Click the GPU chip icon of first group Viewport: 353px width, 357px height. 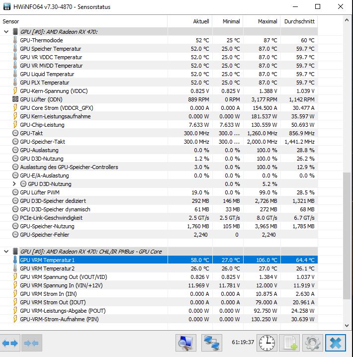click(x=15, y=32)
